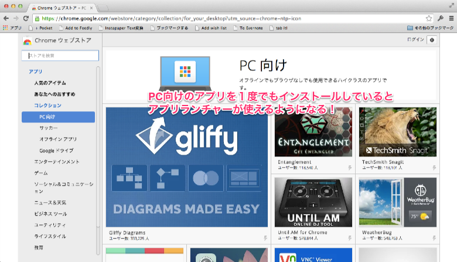Image resolution: width=457 pixels, height=262 pixels.
Task: Open the Until AM DJ tool thumbnail
Action: tap(313, 202)
